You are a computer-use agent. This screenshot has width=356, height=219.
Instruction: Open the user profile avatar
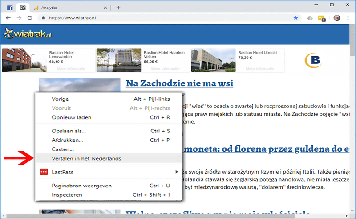(337, 18)
